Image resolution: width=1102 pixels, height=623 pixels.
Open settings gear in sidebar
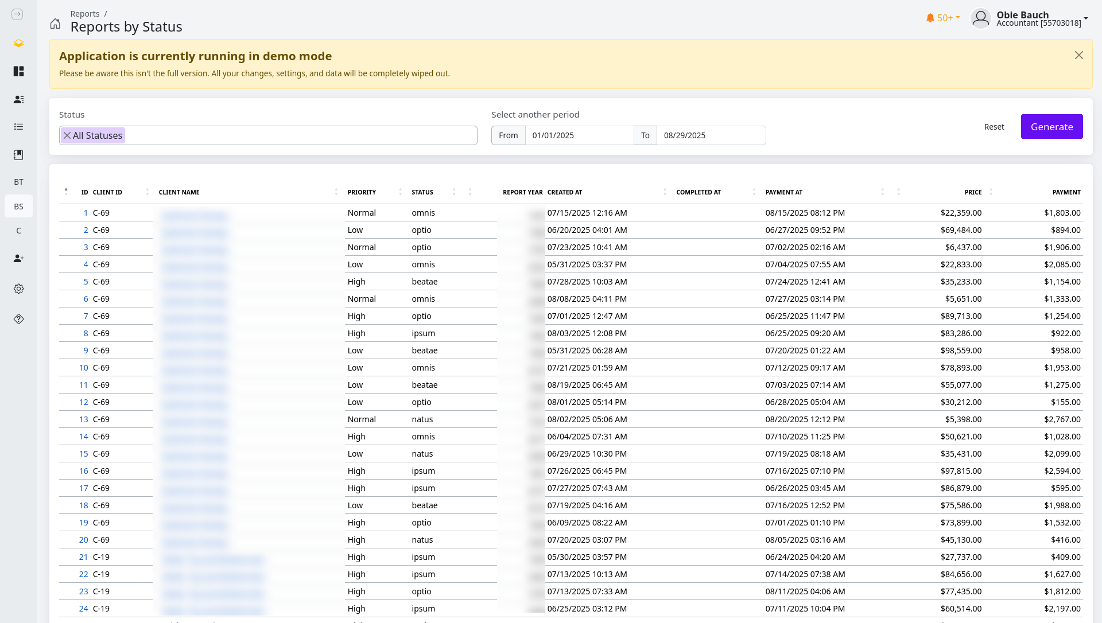18,289
